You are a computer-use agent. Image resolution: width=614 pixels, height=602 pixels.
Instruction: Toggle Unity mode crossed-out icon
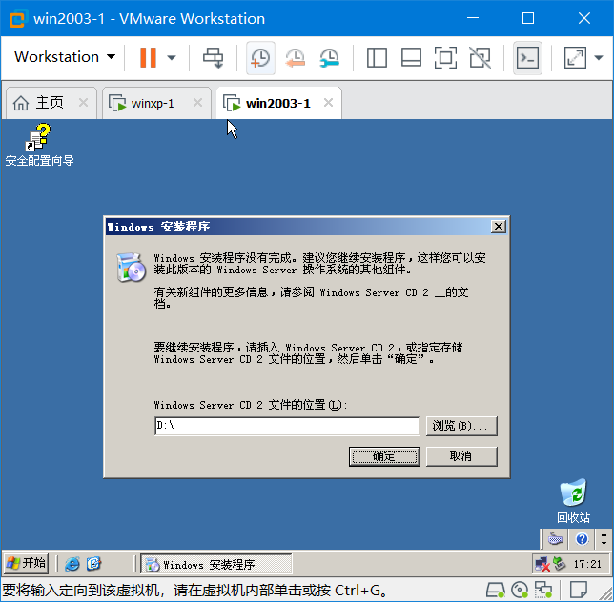coord(481,58)
